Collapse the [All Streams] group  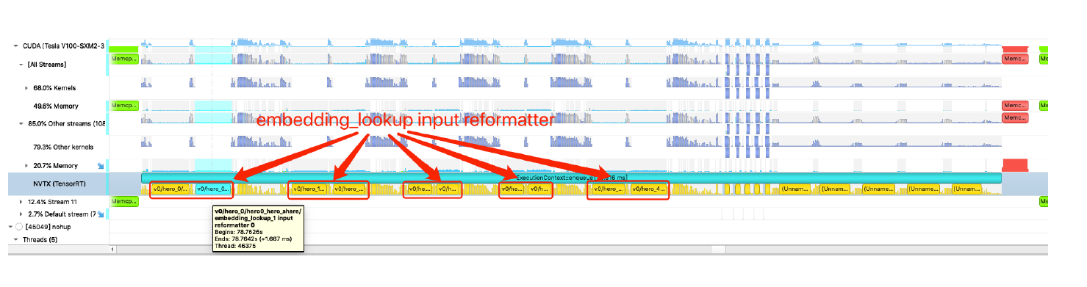(x=21, y=65)
